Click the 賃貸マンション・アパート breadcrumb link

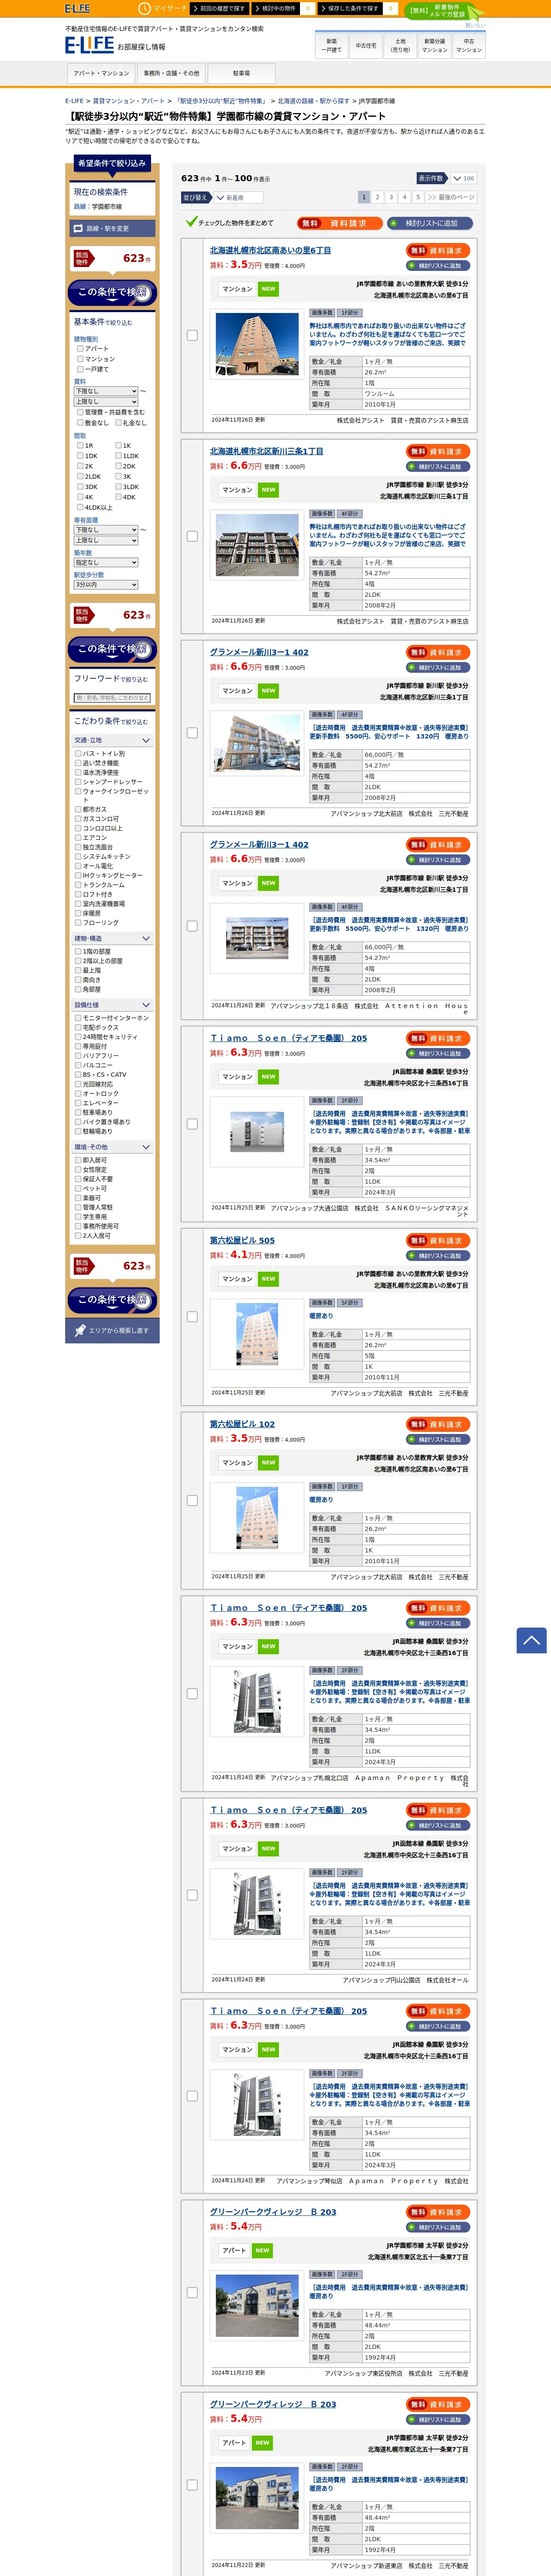(x=129, y=101)
